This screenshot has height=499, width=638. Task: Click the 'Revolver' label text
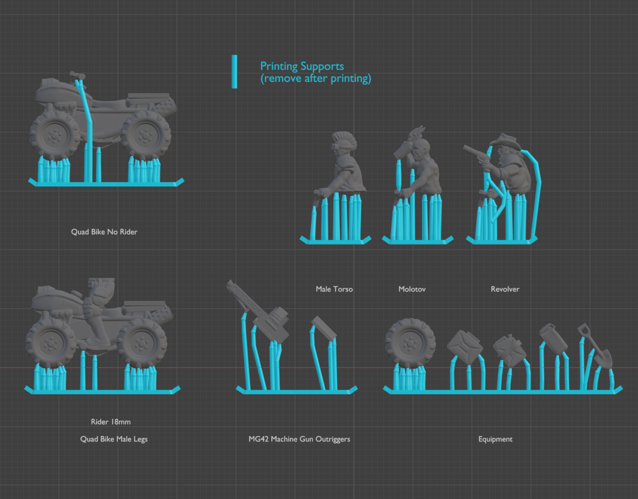[x=505, y=289]
